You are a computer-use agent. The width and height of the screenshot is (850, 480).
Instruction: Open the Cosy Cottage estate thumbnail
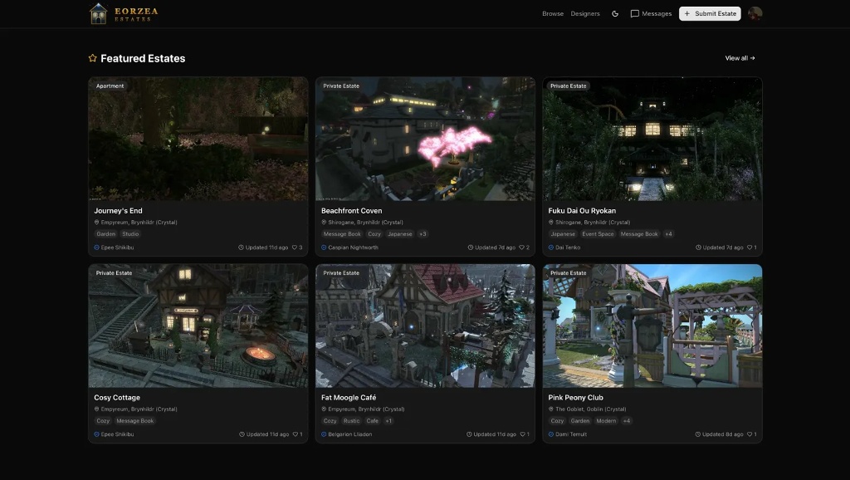click(x=198, y=326)
